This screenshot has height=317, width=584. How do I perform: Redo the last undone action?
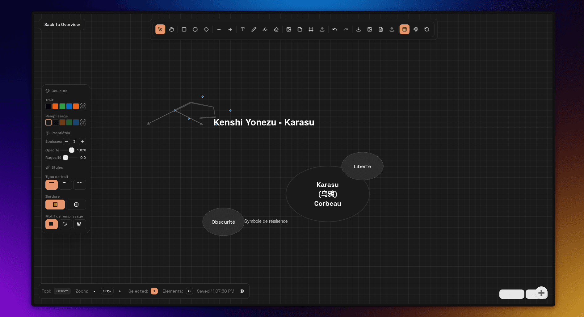pos(346,29)
